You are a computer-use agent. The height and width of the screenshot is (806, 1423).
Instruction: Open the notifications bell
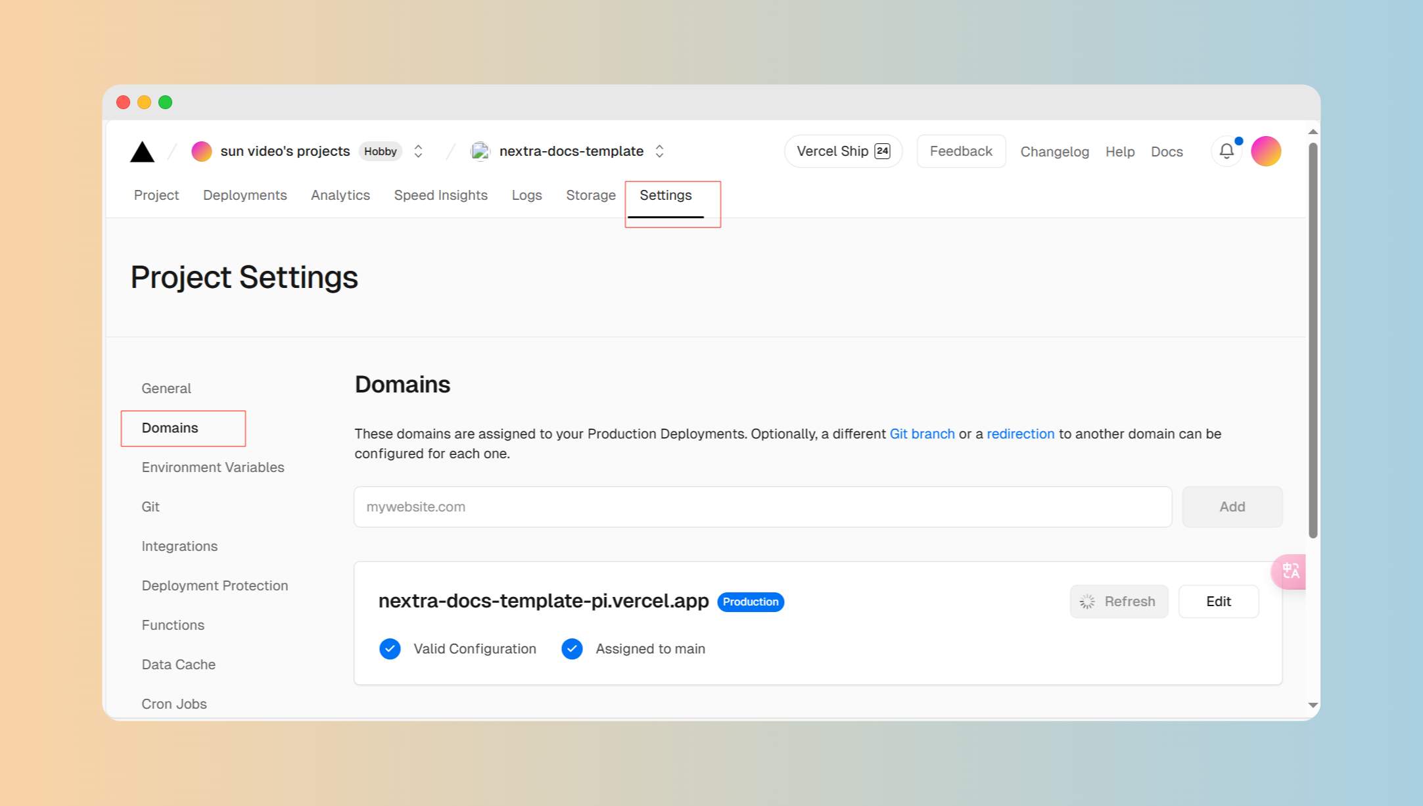1226,151
